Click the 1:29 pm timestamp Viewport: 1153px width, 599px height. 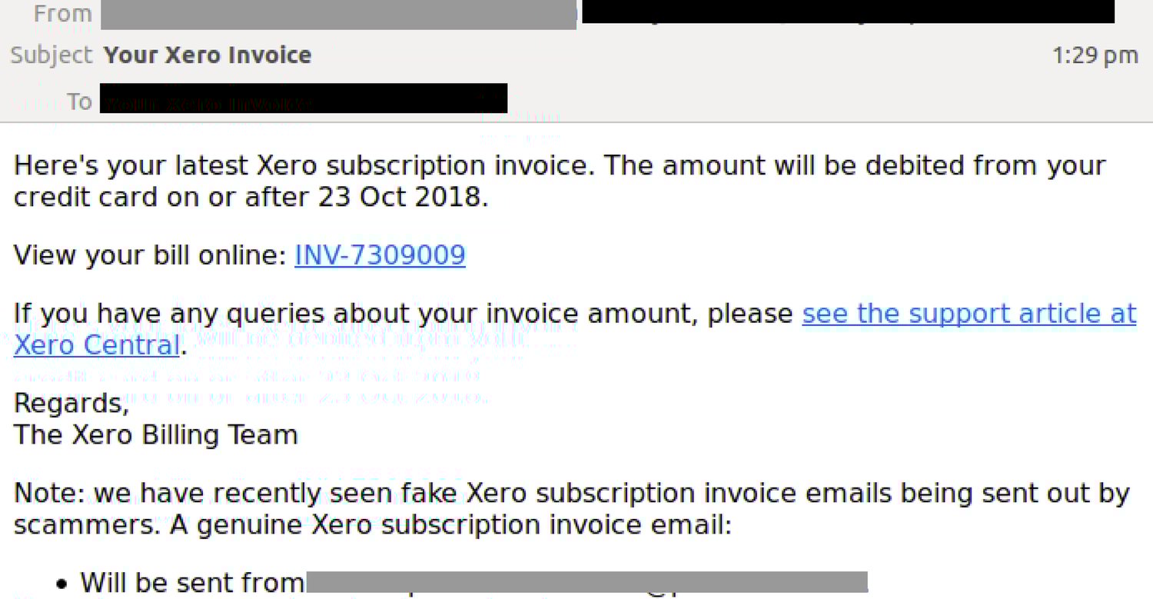click(1095, 55)
